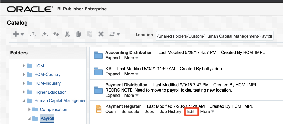Click the Delete X icon
This screenshot has height=124, width=283.
[x=101, y=34]
